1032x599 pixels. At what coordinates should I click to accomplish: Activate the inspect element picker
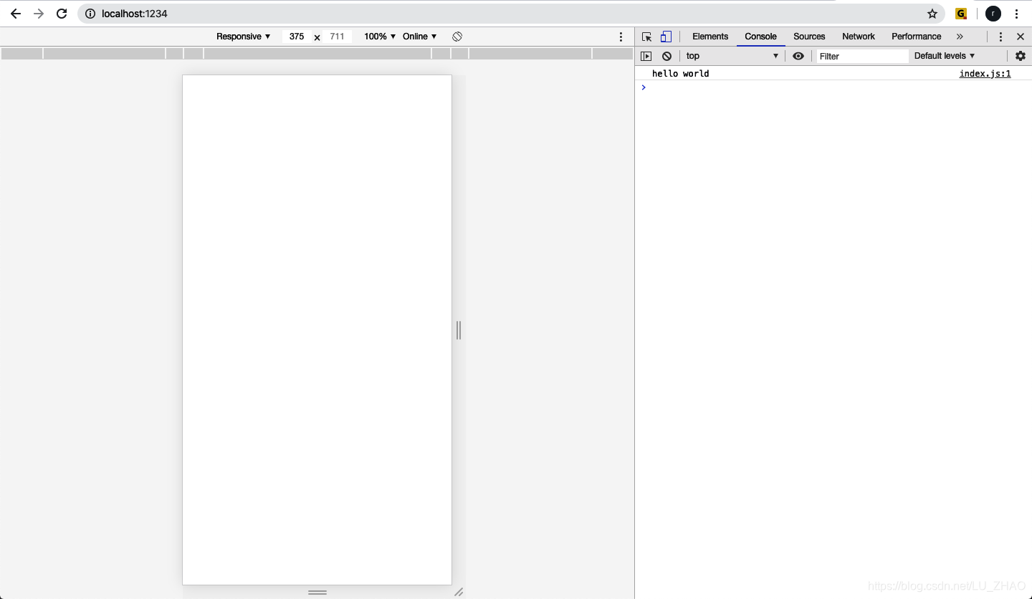click(647, 37)
